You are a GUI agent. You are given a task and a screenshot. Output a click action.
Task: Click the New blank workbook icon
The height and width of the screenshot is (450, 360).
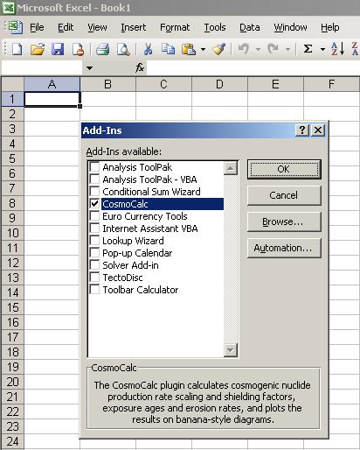[17, 49]
